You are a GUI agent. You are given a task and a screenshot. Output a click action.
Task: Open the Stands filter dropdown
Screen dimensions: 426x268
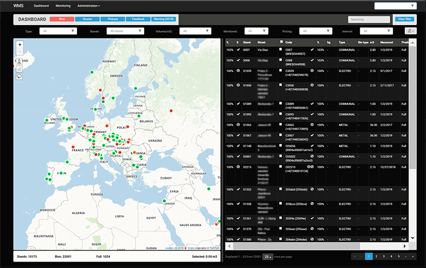(x=125, y=31)
